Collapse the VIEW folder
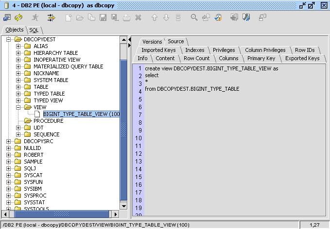The width and height of the screenshot is (330, 229). (x=18, y=107)
